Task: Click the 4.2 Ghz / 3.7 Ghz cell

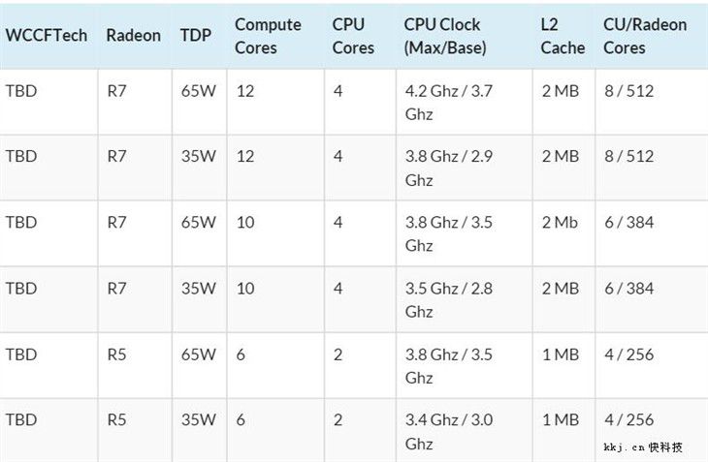Action: click(449, 103)
